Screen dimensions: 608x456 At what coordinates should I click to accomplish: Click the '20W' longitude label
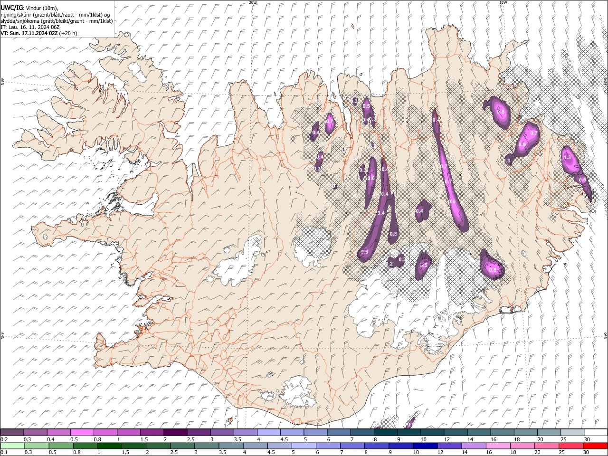pyautogui.click(x=253, y=2)
